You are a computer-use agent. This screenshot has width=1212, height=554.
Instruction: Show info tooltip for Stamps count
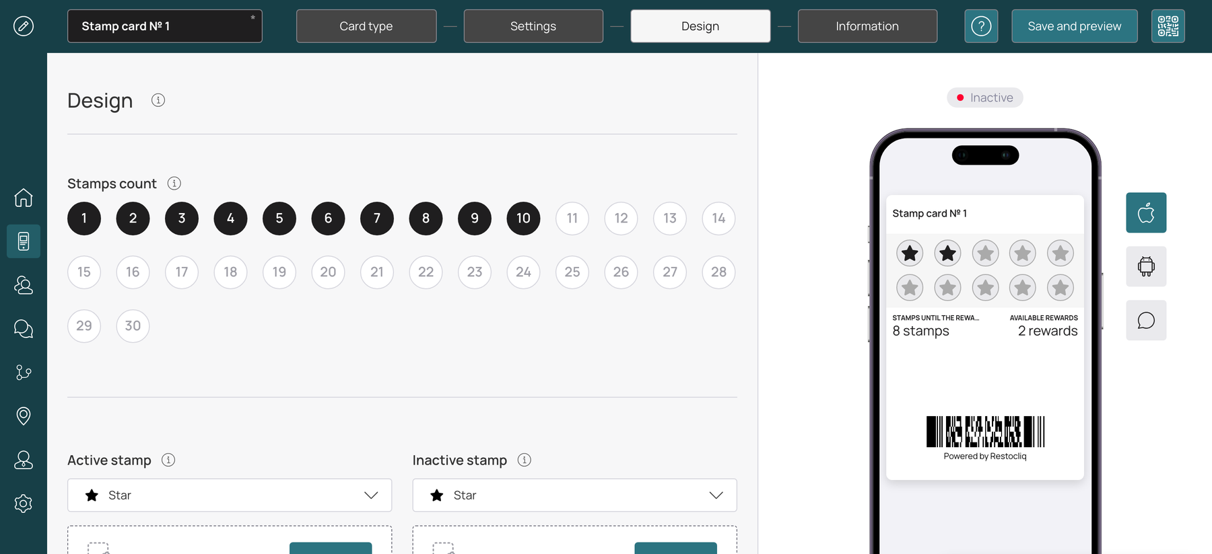[174, 184]
